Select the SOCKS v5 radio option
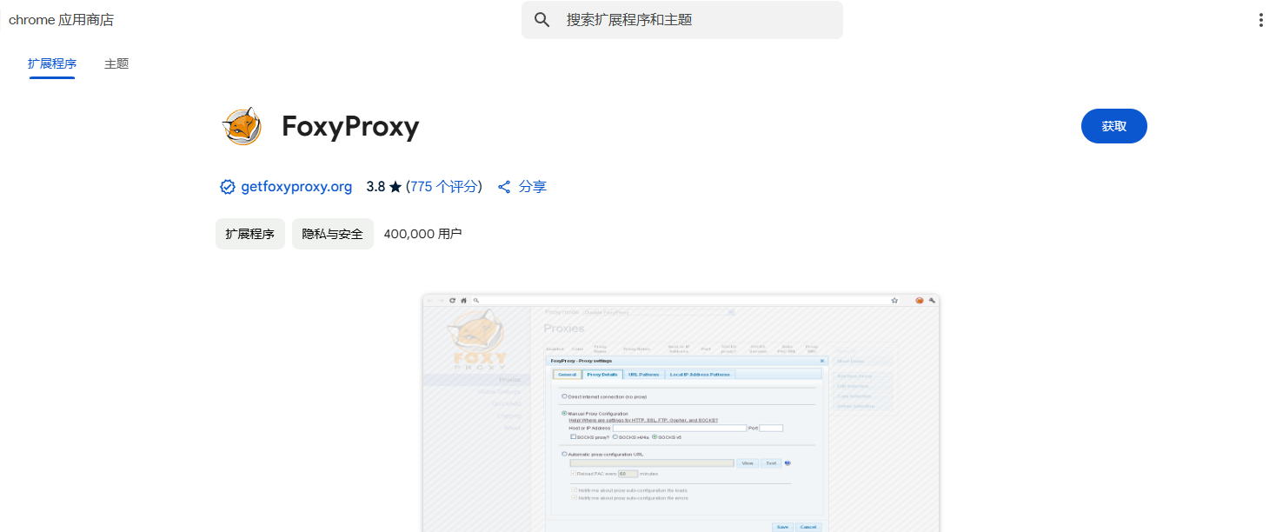Viewport: 1276px width, 532px height. tap(655, 437)
